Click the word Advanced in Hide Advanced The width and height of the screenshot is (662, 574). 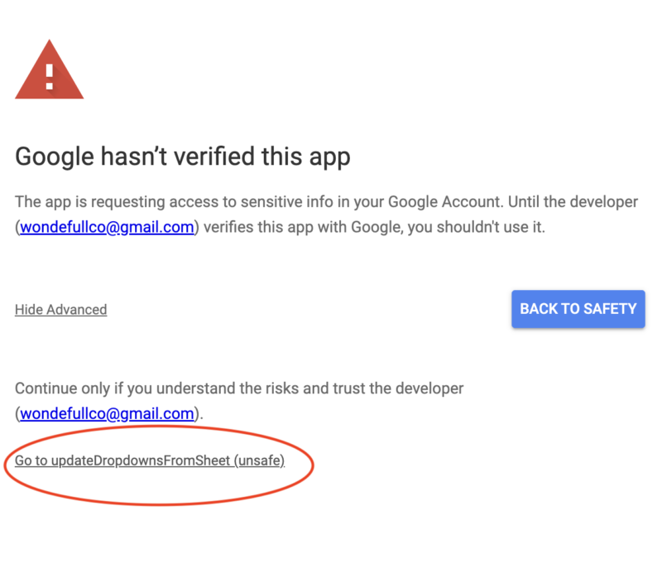pyautogui.click(x=76, y=310)
